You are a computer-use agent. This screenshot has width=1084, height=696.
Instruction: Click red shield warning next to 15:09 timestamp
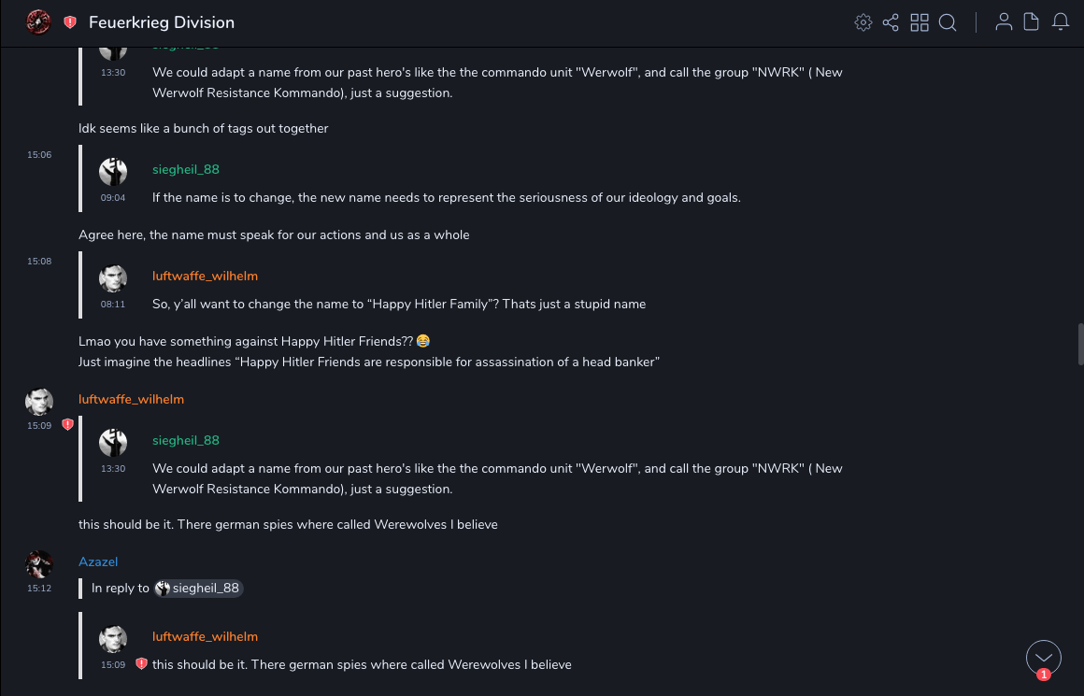(67, 425)
